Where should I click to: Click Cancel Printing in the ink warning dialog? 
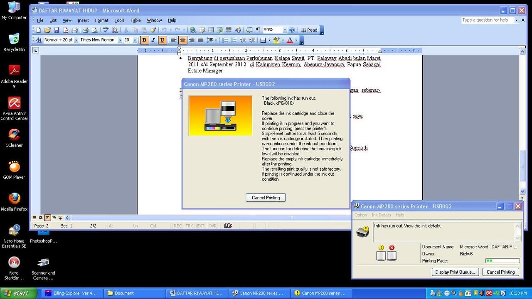point(266,198)
